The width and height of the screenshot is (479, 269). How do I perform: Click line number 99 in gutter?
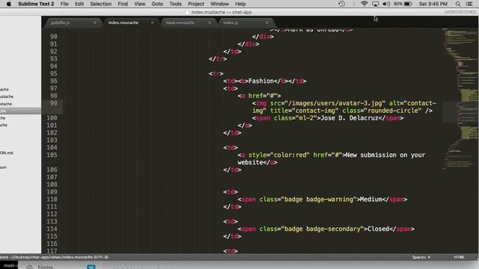pos(53,103)
